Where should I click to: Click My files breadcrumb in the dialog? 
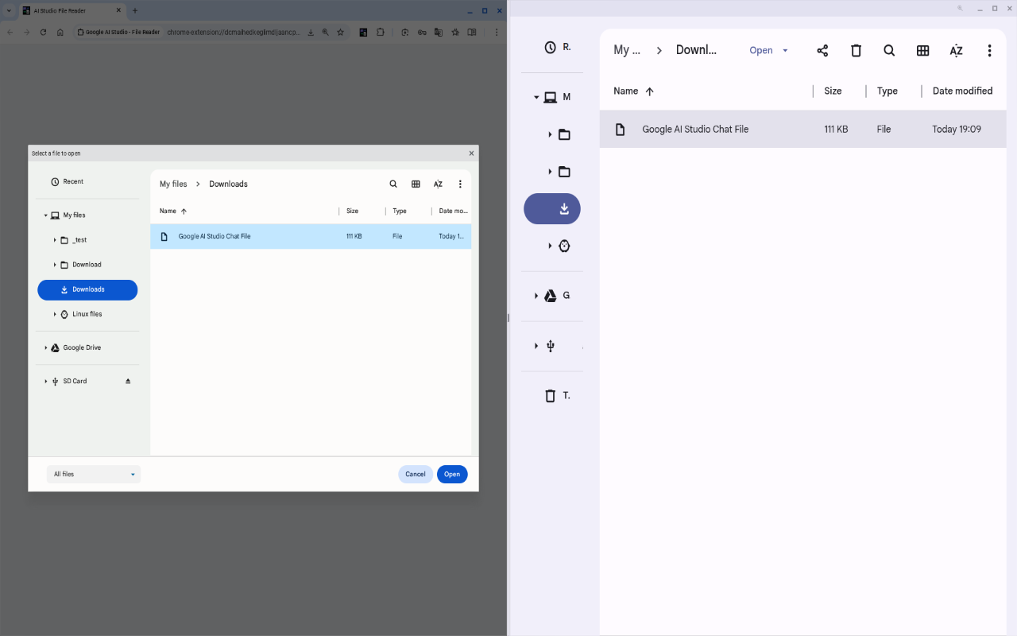point(173,184)
